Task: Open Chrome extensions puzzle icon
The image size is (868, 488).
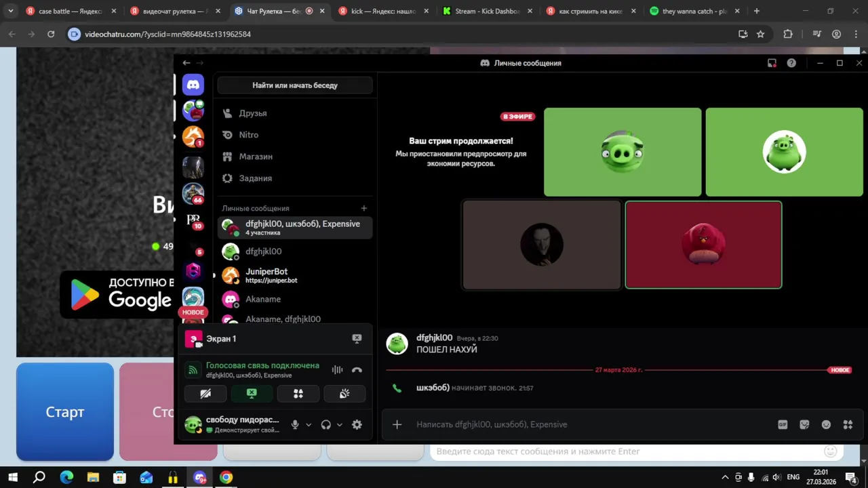Action: tap(787, 34)
